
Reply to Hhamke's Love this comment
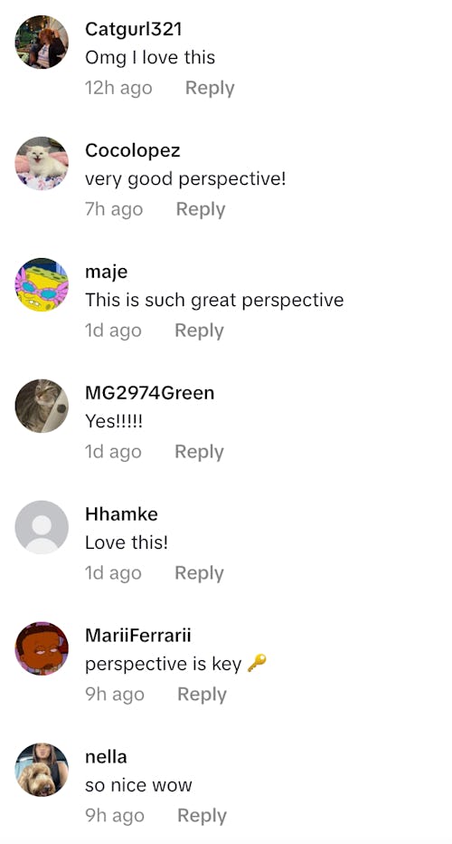(x=199, y=572)
